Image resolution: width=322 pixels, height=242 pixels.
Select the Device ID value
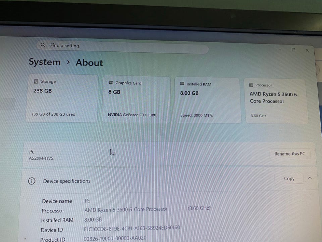[132, 228]
